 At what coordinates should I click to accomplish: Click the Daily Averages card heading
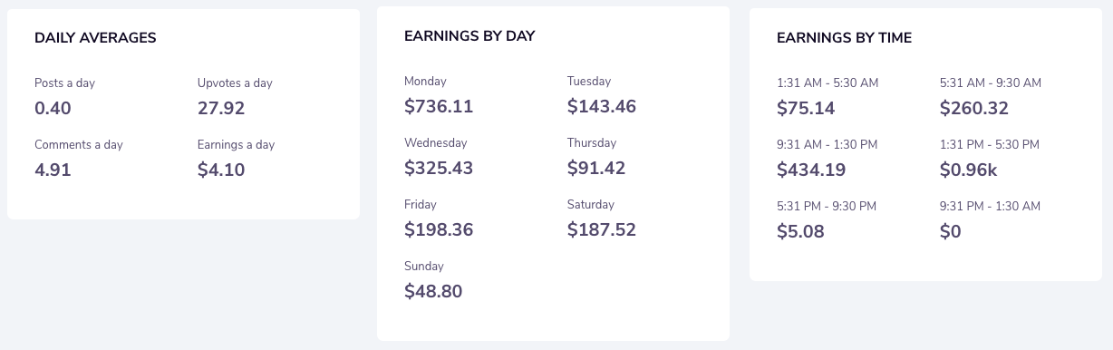coord(95,38)
